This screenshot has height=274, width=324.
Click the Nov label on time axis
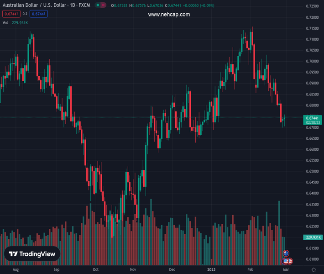[x=132, y=270]
